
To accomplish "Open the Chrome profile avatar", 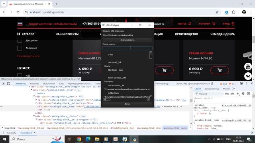I will [244, 12].
